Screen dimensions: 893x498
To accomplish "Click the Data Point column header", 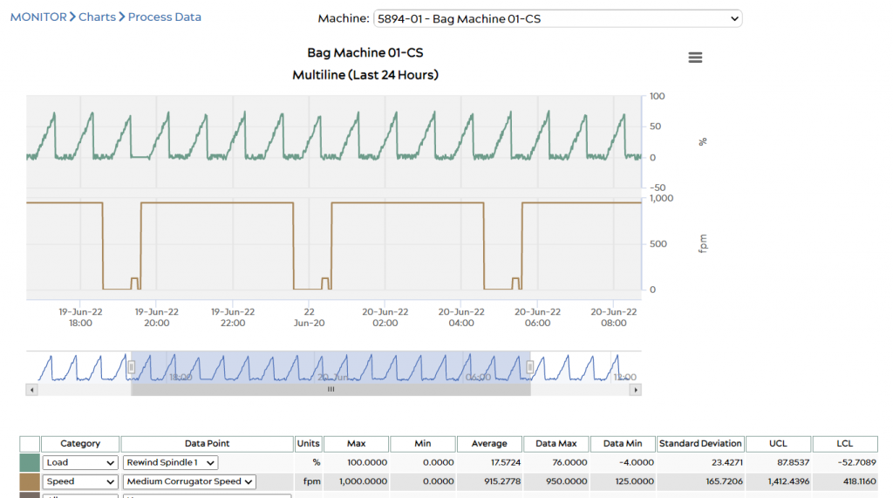I will [208, 444].
